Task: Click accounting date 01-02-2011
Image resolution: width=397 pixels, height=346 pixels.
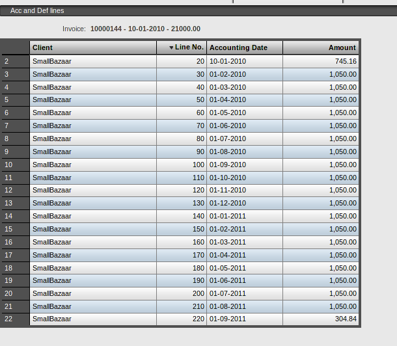Action: coord(245,229)
